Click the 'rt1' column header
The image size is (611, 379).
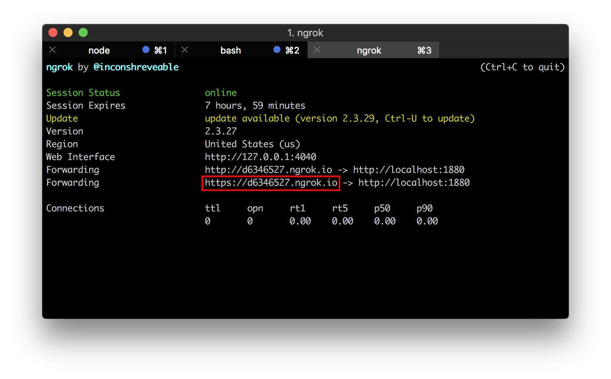[298, 208]
